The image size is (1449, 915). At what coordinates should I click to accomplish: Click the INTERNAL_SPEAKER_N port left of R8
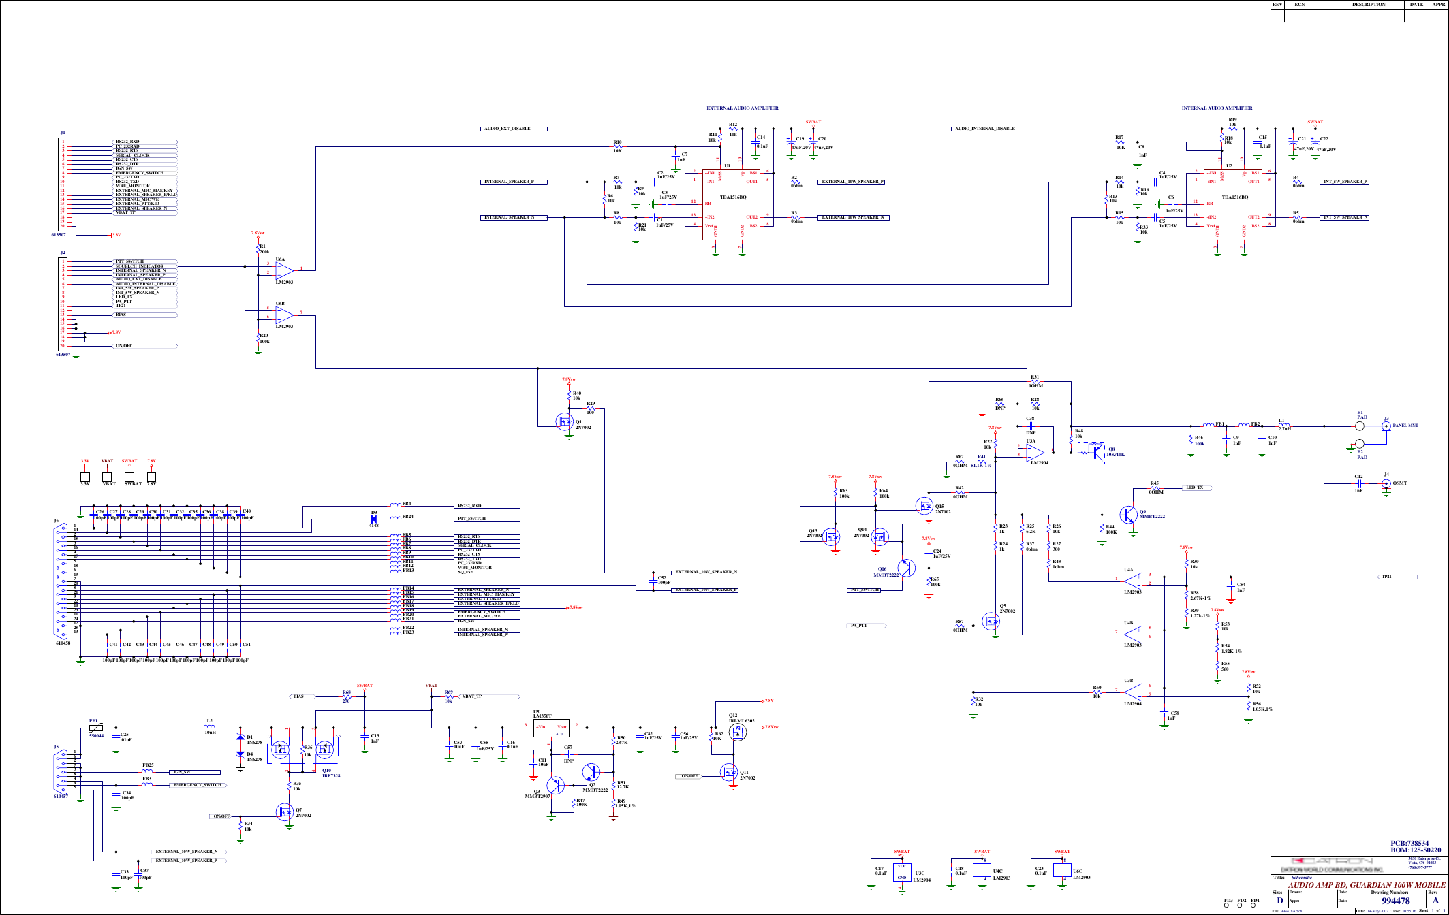point(514,218)
